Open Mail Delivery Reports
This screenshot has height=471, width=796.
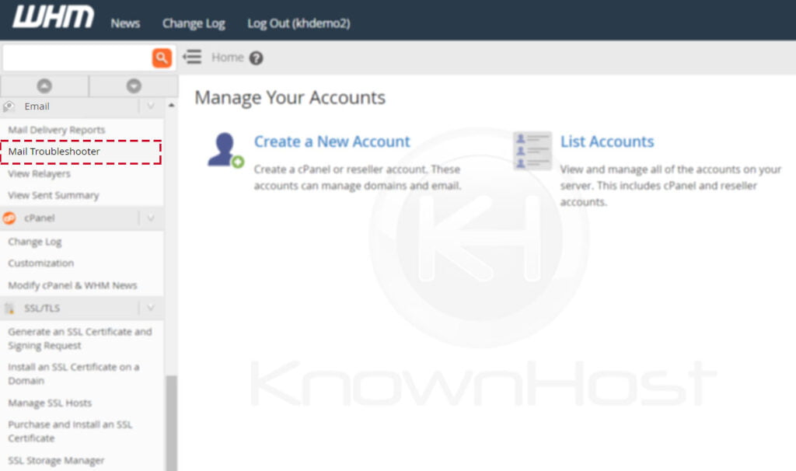(x=56, y=130)
